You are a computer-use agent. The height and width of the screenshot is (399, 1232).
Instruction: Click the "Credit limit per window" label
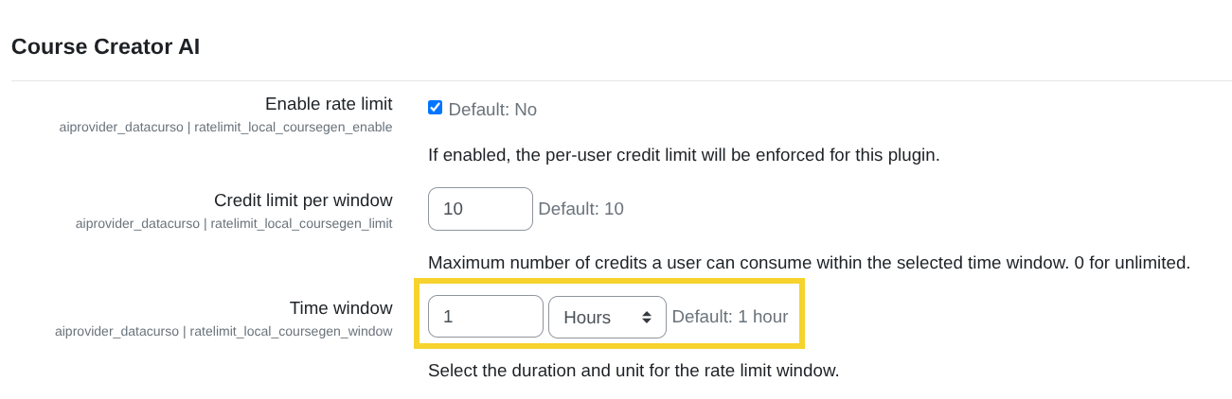tap(303, 200)
